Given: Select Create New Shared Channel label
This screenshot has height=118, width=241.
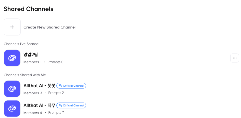Looking at the screenshot, I should point(49,27).
